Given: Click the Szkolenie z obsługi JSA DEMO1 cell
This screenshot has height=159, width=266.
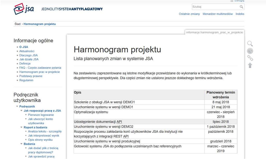Looking at the screenshot, I should (x=139, y=102).
